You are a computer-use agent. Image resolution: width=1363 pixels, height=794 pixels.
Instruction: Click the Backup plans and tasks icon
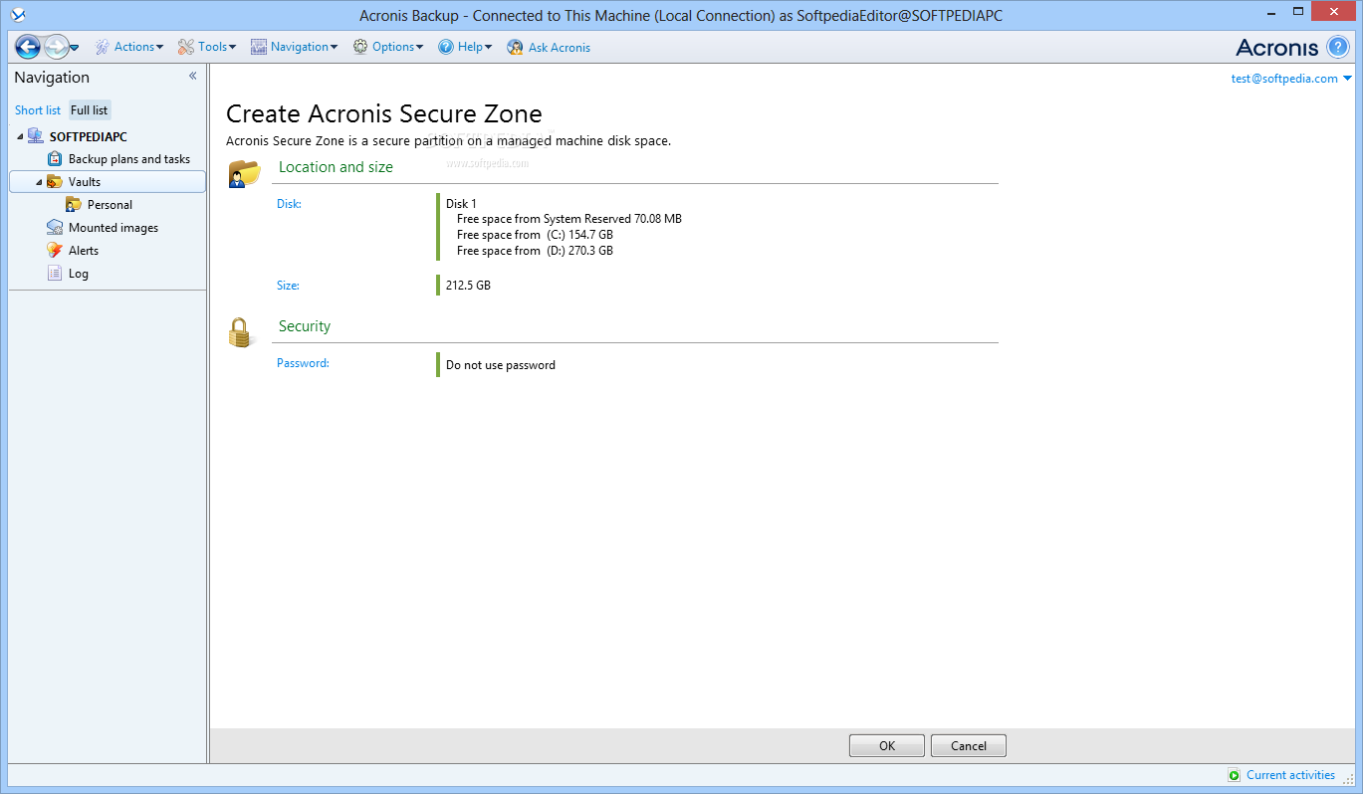click(55, 159)
